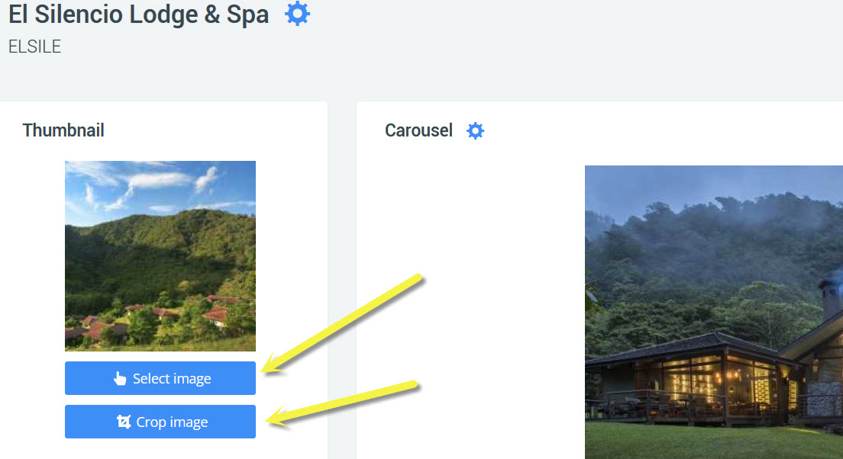Click the yellow arrow pointing to Crop image
The width and height of the screenshot is (843, 459).
(x=342, y=403)
